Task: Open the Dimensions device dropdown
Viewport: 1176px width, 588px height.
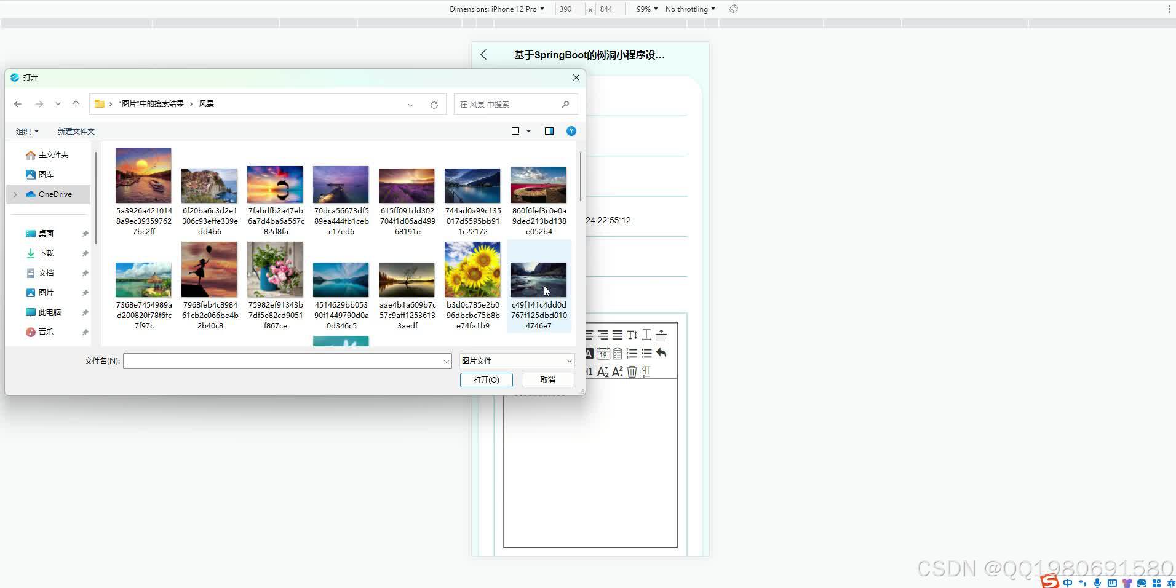Action: (497, 9)
